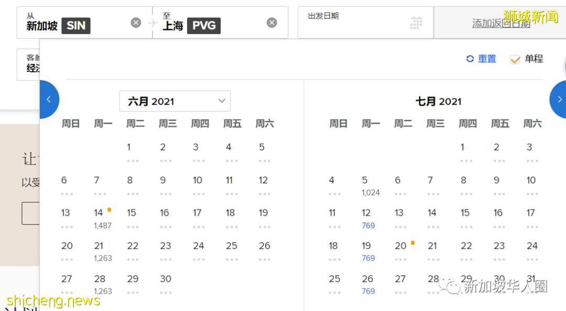Viewport: 566px width, 311px height.
Task: Go to previous month with left chevron
Action: [49, 99]
